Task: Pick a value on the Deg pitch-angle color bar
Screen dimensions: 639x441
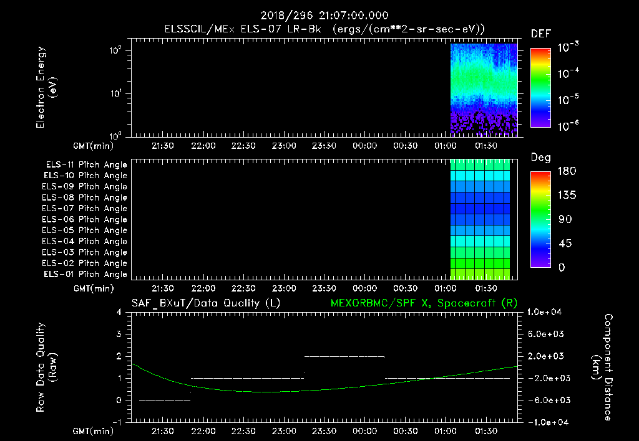Action: tap(540, 220)
